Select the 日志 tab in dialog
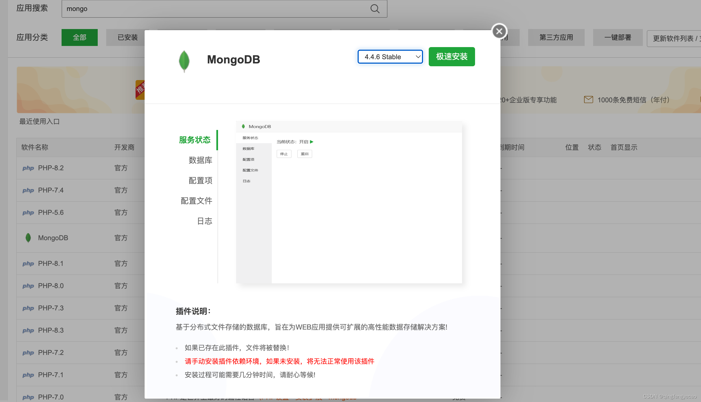 point(204,221)
